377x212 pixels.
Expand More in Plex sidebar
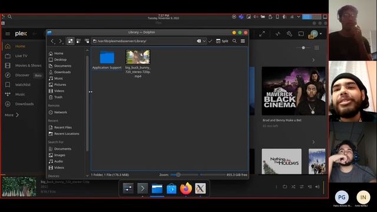(12, 115)
